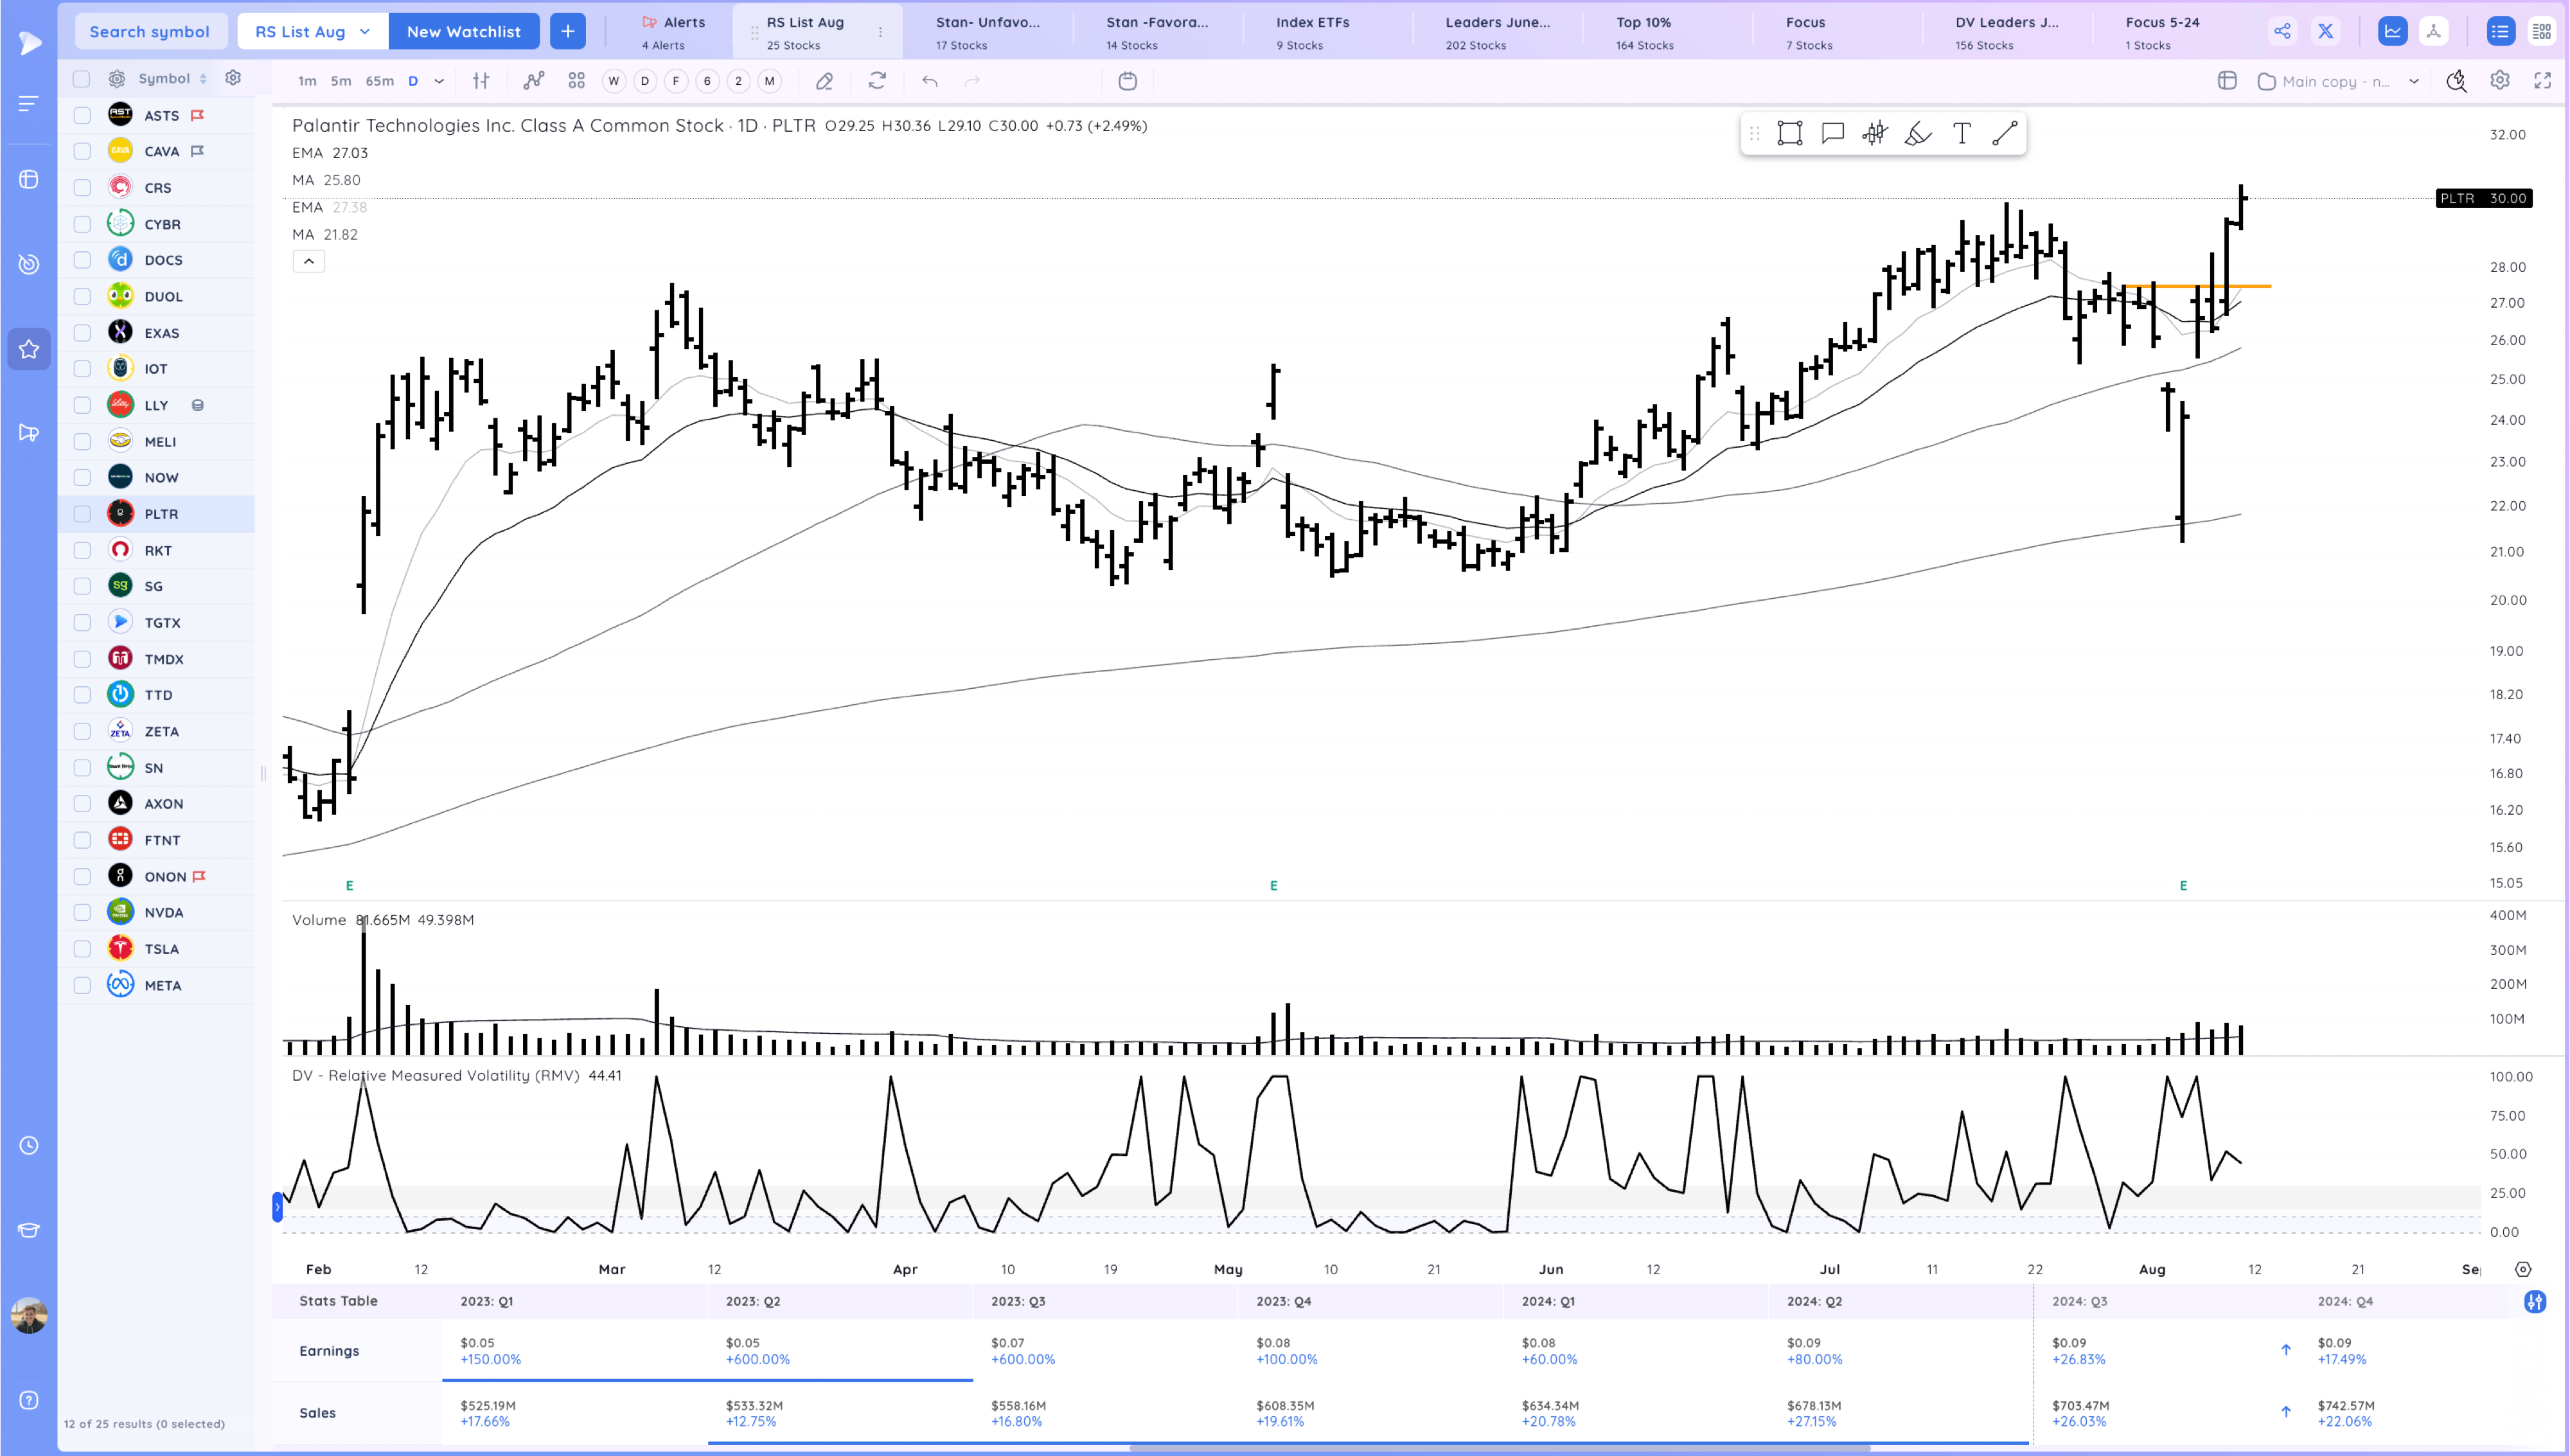Click the fullscreen expand icon
2570x1456 pixels.
pyautogui.click(x=2542, y=81)
